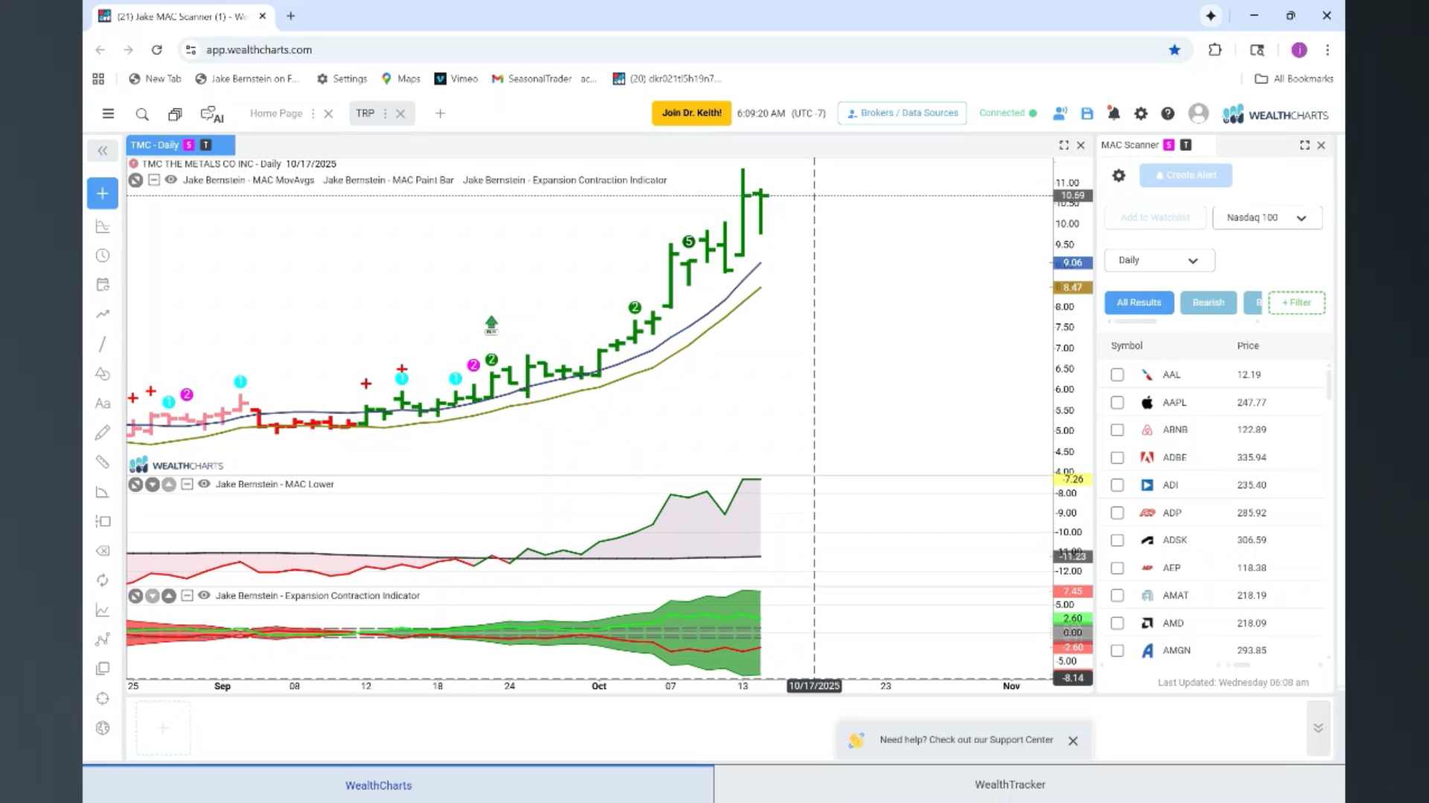1429x803 pixels.
Task: Open the browser extensions puzzle icon
Action: click(1215, 50)
